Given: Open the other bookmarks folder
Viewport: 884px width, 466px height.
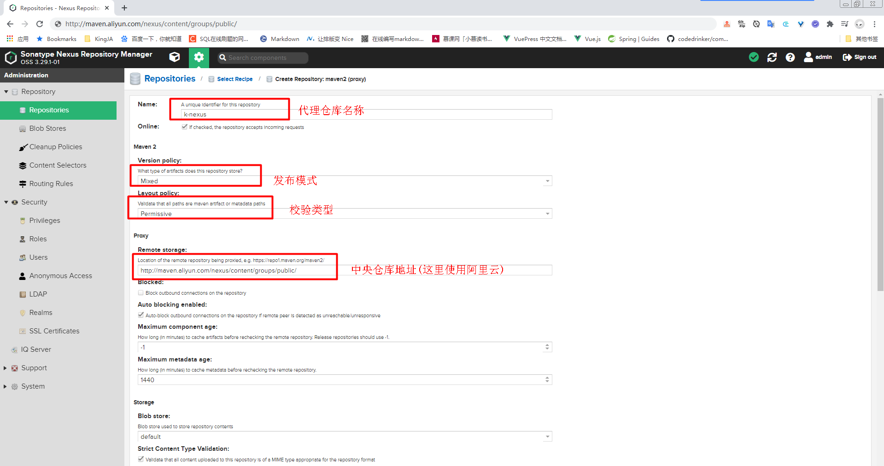Looking at the screenshot, I should click(x=861, y=39).
